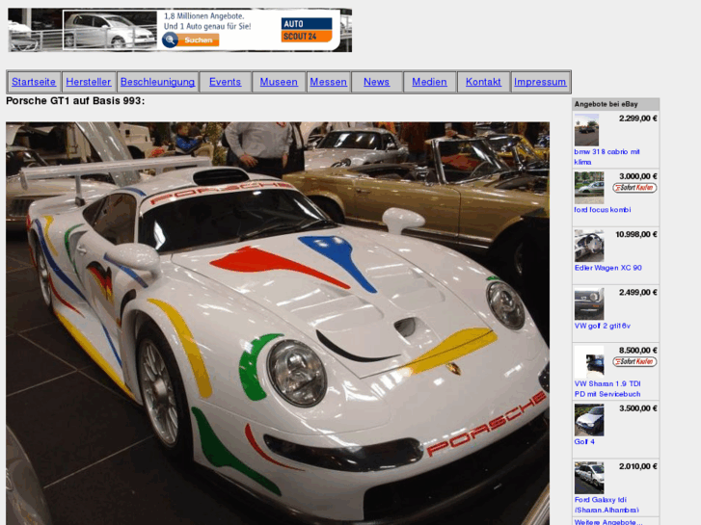Open the Ford Galaxy tdi listing

[607, 505]
